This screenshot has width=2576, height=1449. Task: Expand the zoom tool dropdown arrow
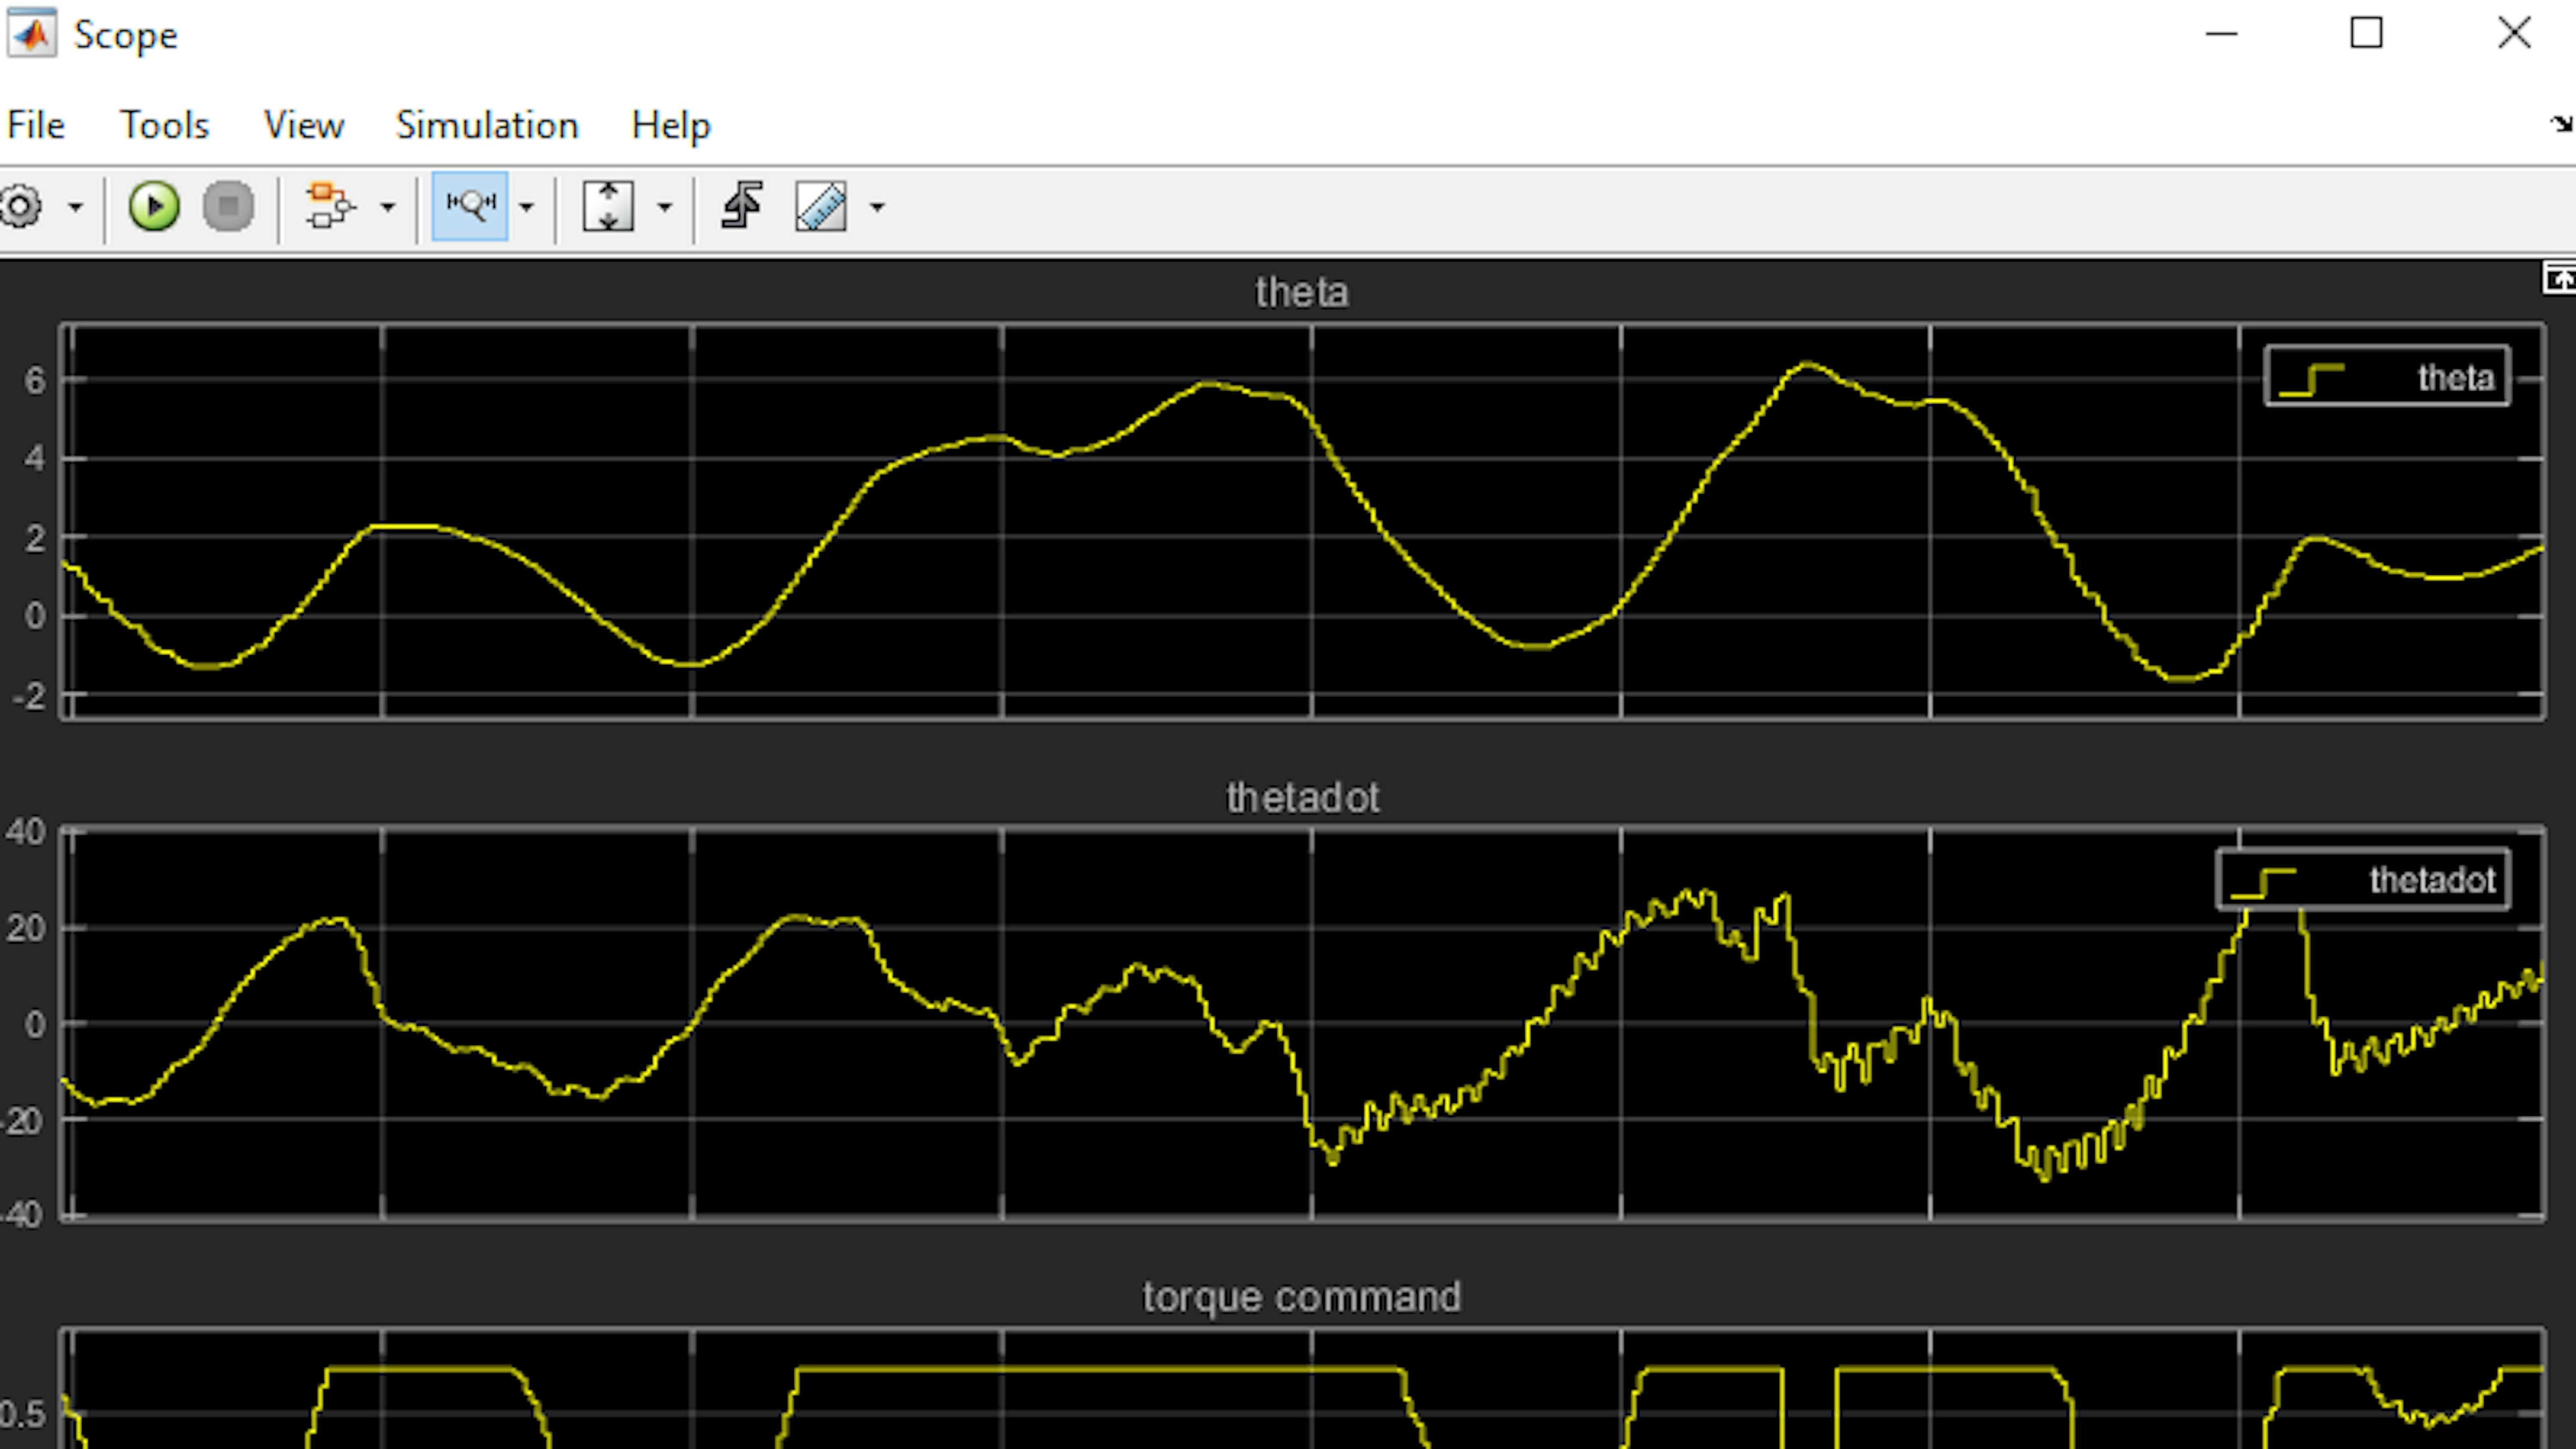pos(526,207)
